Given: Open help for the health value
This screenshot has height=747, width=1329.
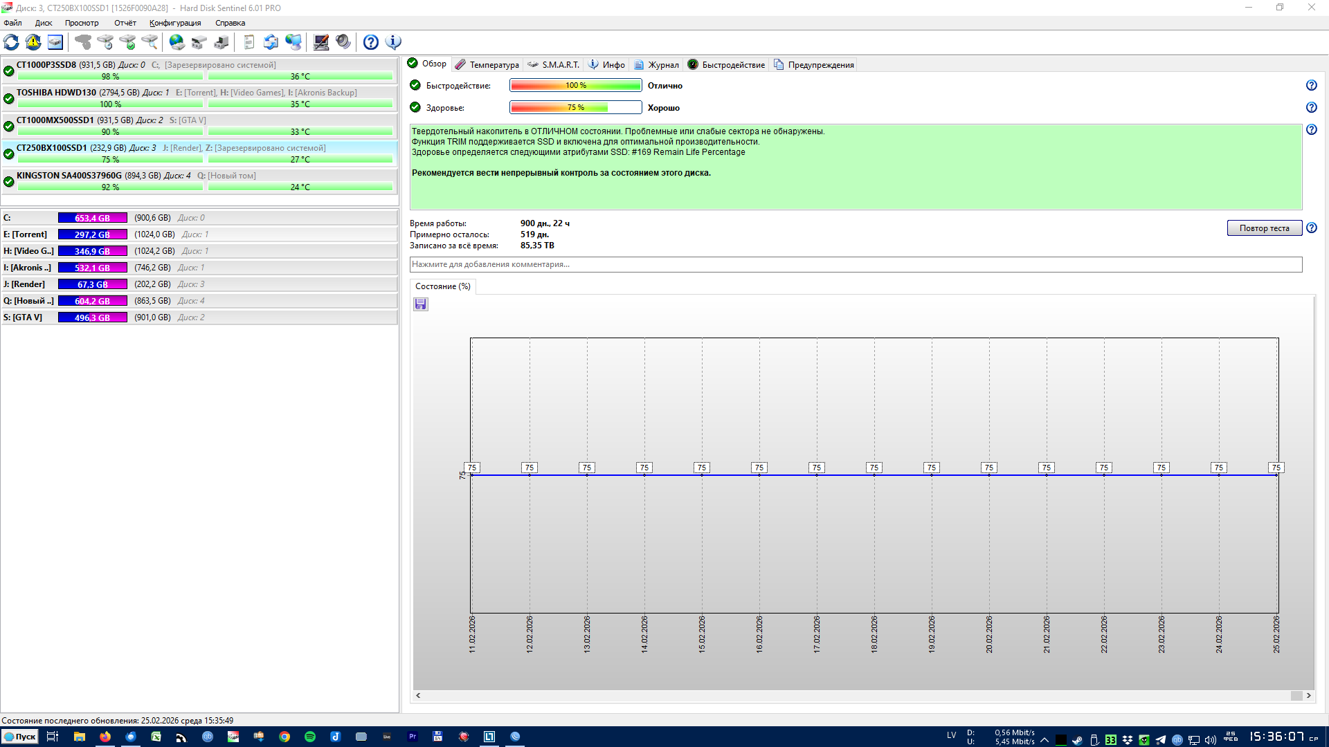Looking at the screenshot, I should click(1311, 108).
